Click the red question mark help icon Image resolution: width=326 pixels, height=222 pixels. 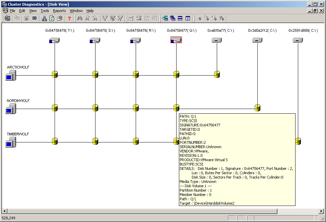click(70, 18)
